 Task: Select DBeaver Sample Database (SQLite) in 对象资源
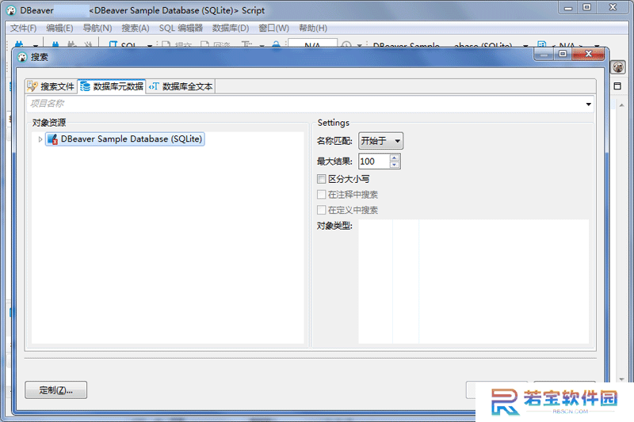125,139
